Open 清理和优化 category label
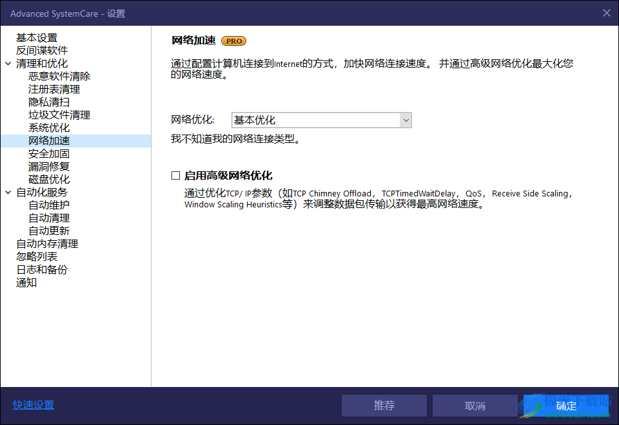The height and width of the screenshot is (425, 619). tap(42, 64)
